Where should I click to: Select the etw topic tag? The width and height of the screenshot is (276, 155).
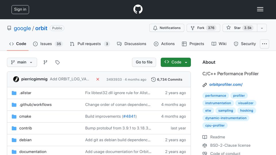208,111
